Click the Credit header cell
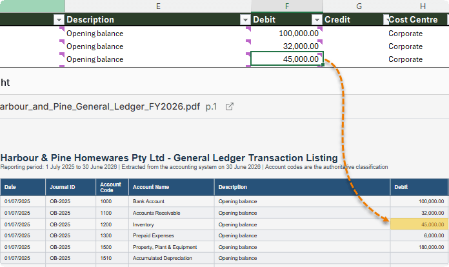 [x=355, y=19]
